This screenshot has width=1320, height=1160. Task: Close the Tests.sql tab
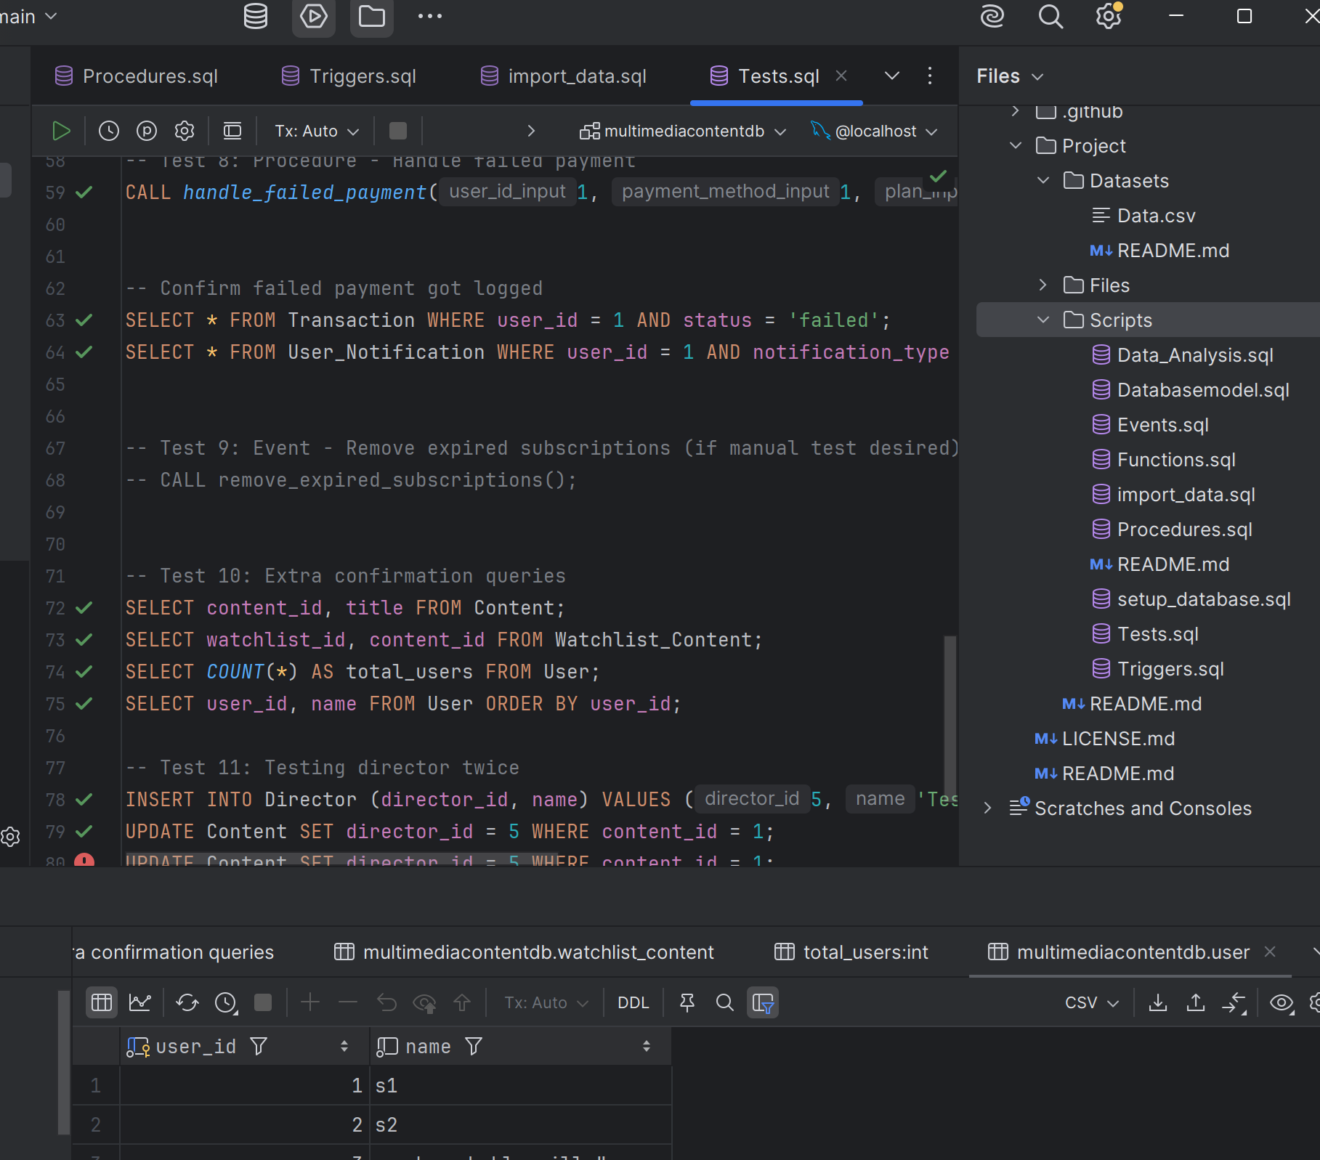pyautogui.click(x=841, y=76)
